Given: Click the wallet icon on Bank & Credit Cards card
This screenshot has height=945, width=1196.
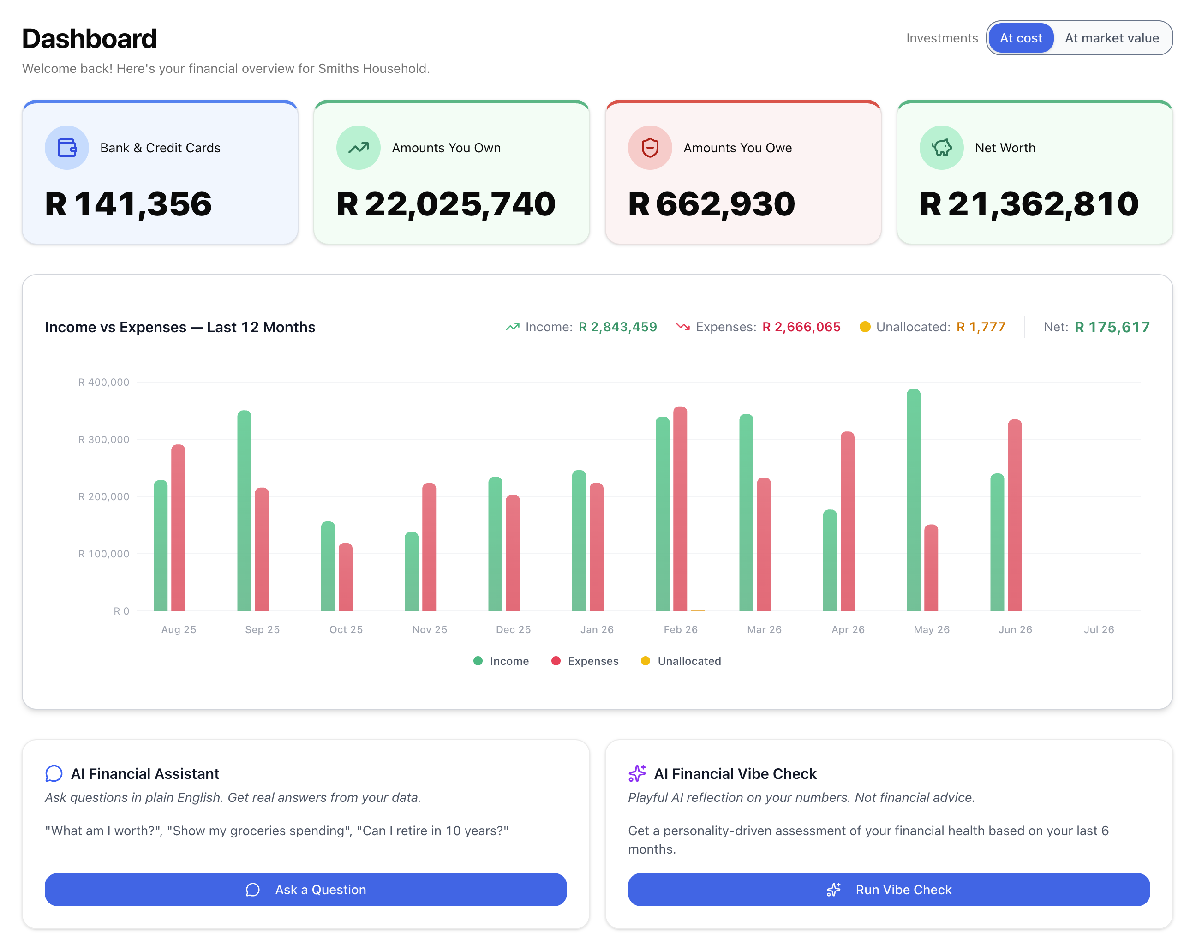Looking at the screenshot, I should [x=67, y=148].
